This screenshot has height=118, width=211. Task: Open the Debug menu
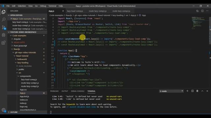(43, 6)
